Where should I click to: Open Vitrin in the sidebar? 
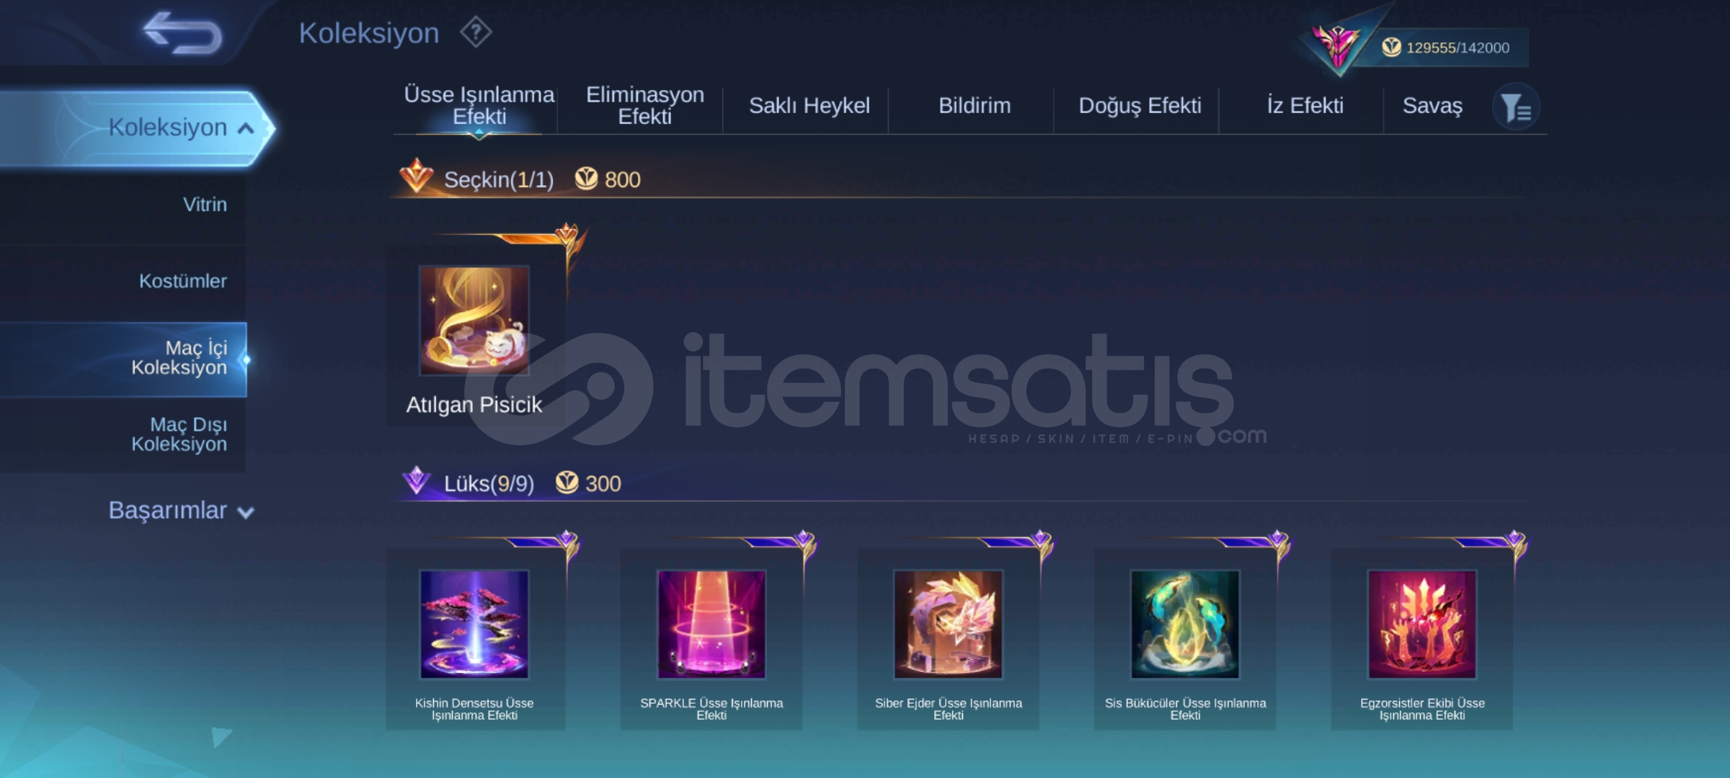pyautogui.click(x=205, y=205)
